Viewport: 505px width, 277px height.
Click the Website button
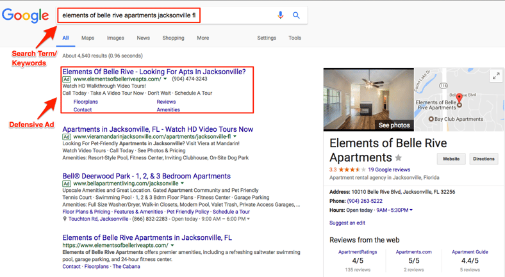[451, 159]
